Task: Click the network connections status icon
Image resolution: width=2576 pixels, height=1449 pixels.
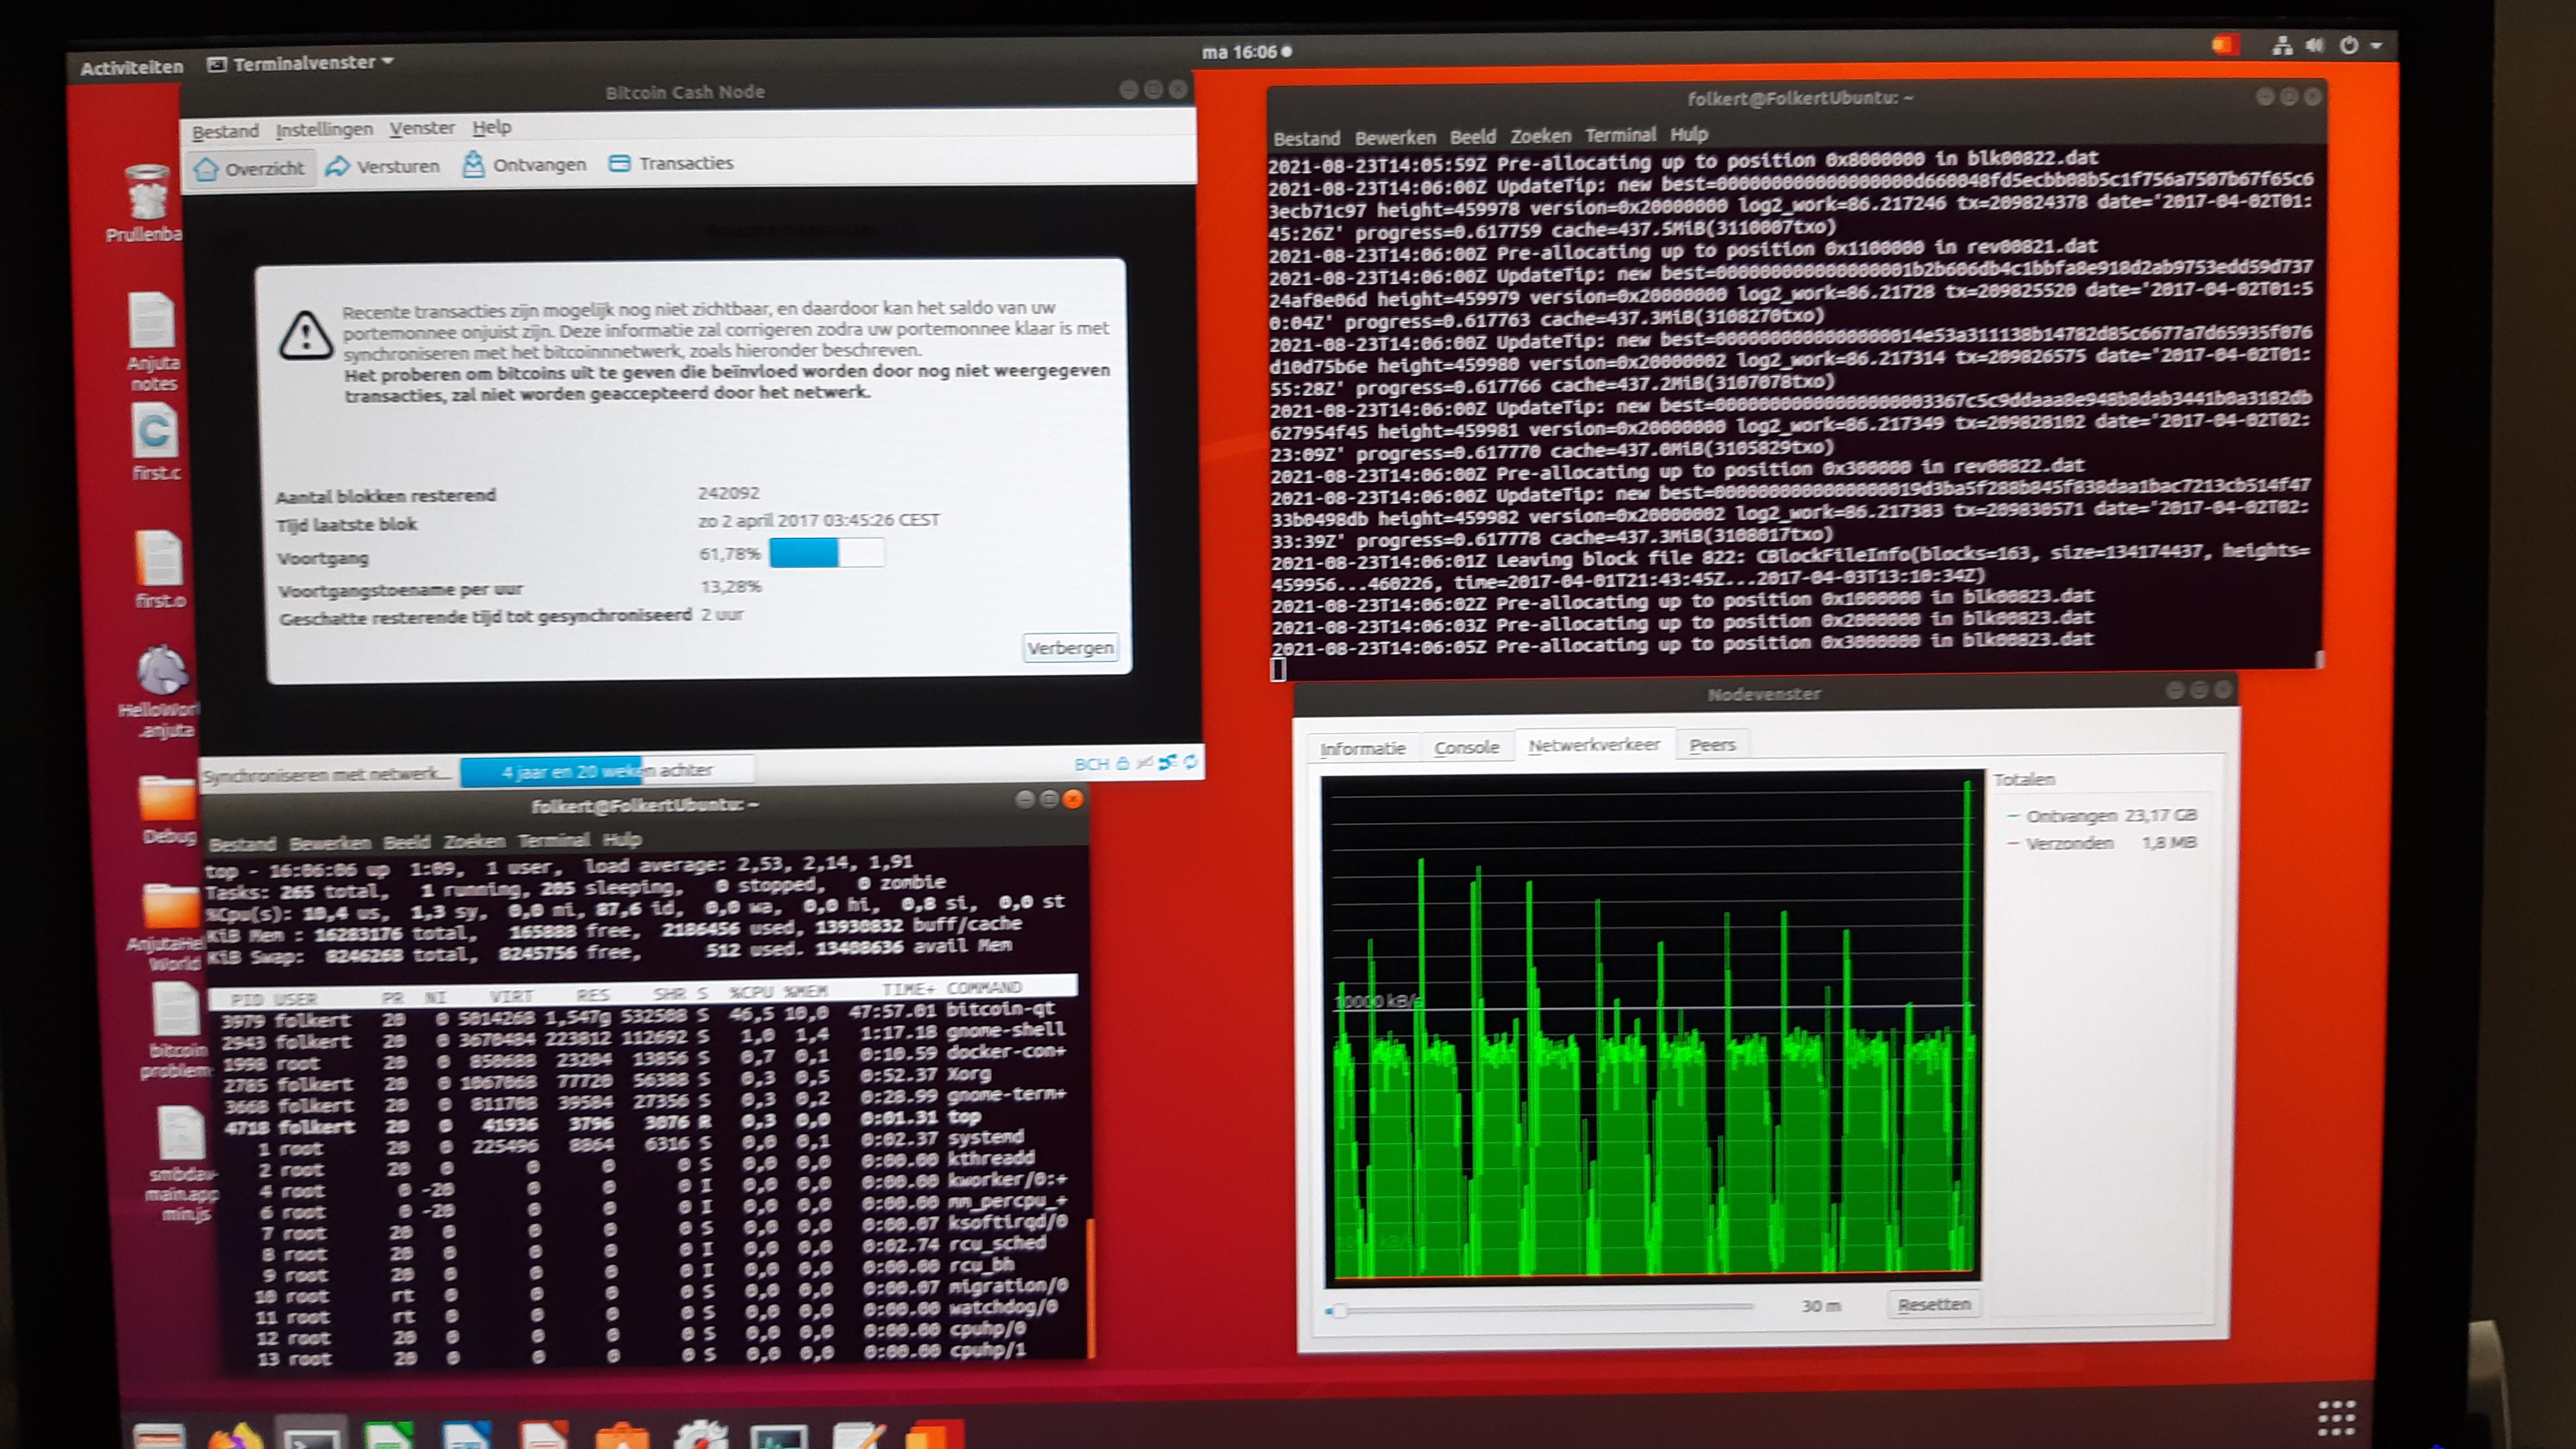Action: pos(1167,762)
